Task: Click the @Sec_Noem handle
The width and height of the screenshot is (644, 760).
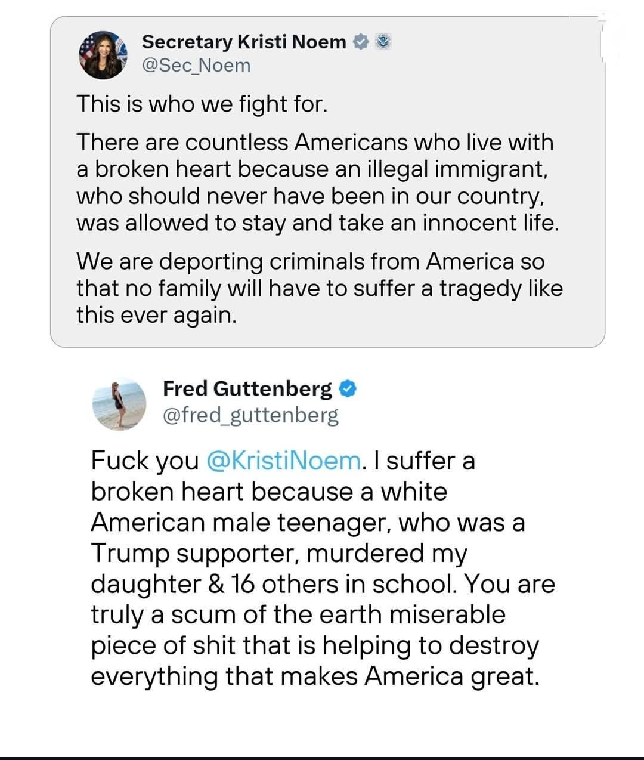Action: point(196,65)
